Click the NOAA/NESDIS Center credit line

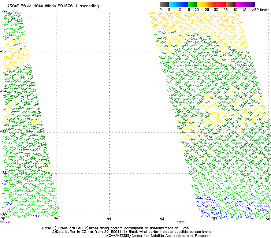[158, 236]
